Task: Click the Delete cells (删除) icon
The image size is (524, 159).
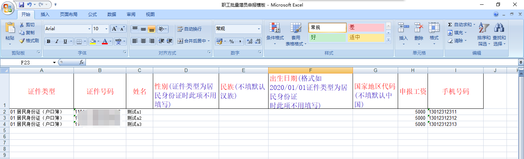Action: pyautogui.click(x=419, y=28)
